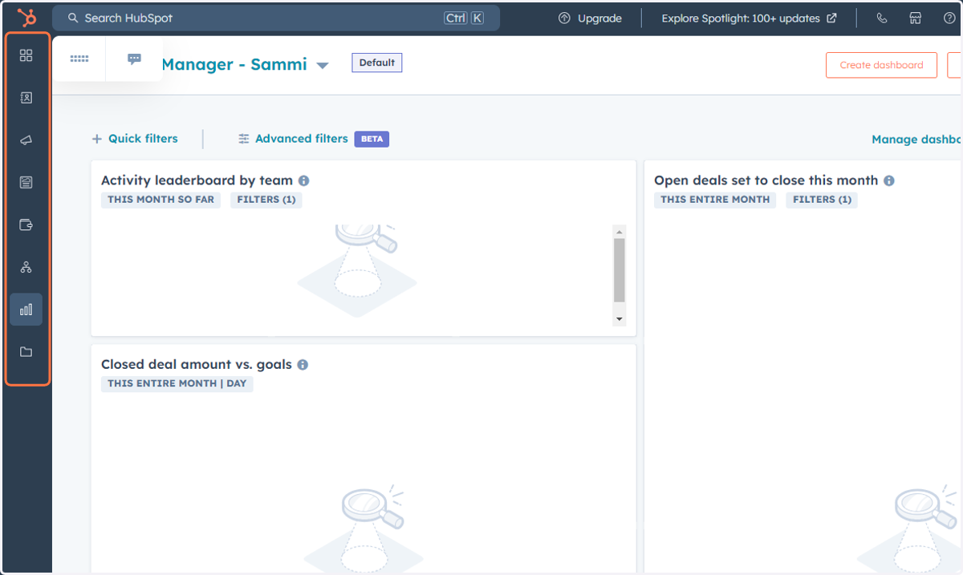This screenshot has height=575, width=963.
Task: Click THIS ENTIRE MONTH tag under Open deals
Action: 715,200
